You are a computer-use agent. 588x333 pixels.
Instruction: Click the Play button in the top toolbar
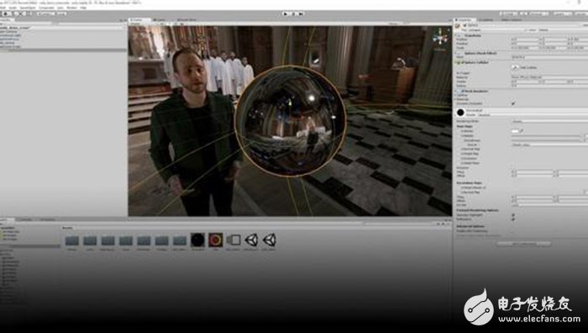click(x=286, y=14)
